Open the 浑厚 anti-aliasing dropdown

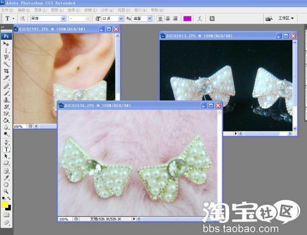149,19
